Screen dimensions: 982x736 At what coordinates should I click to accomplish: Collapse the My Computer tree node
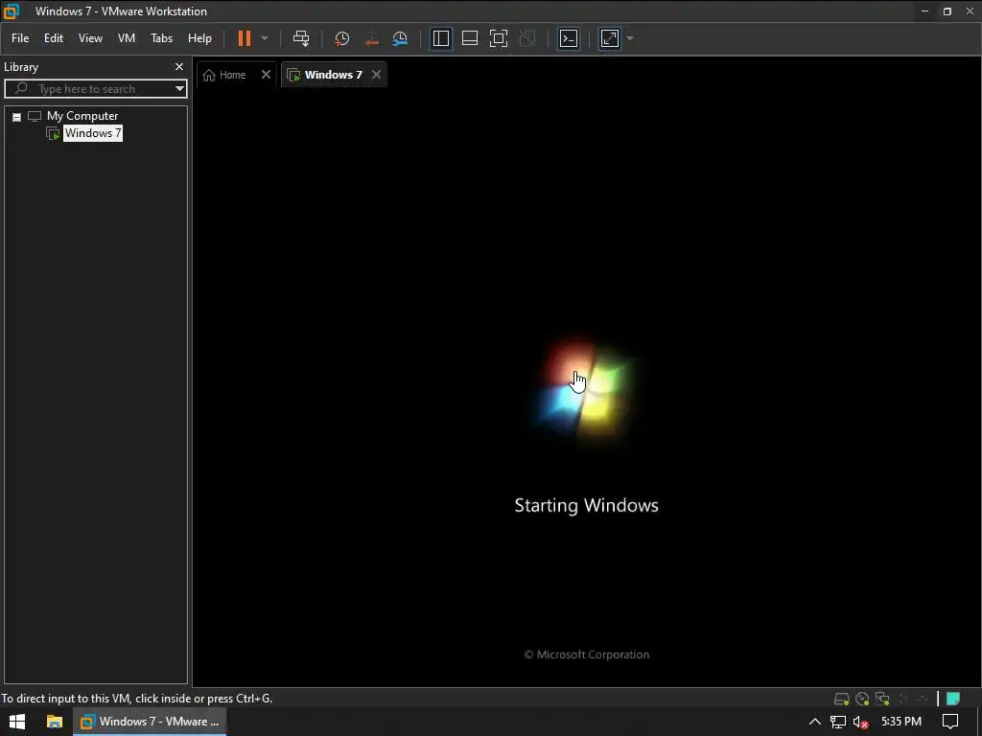[17, 117]
